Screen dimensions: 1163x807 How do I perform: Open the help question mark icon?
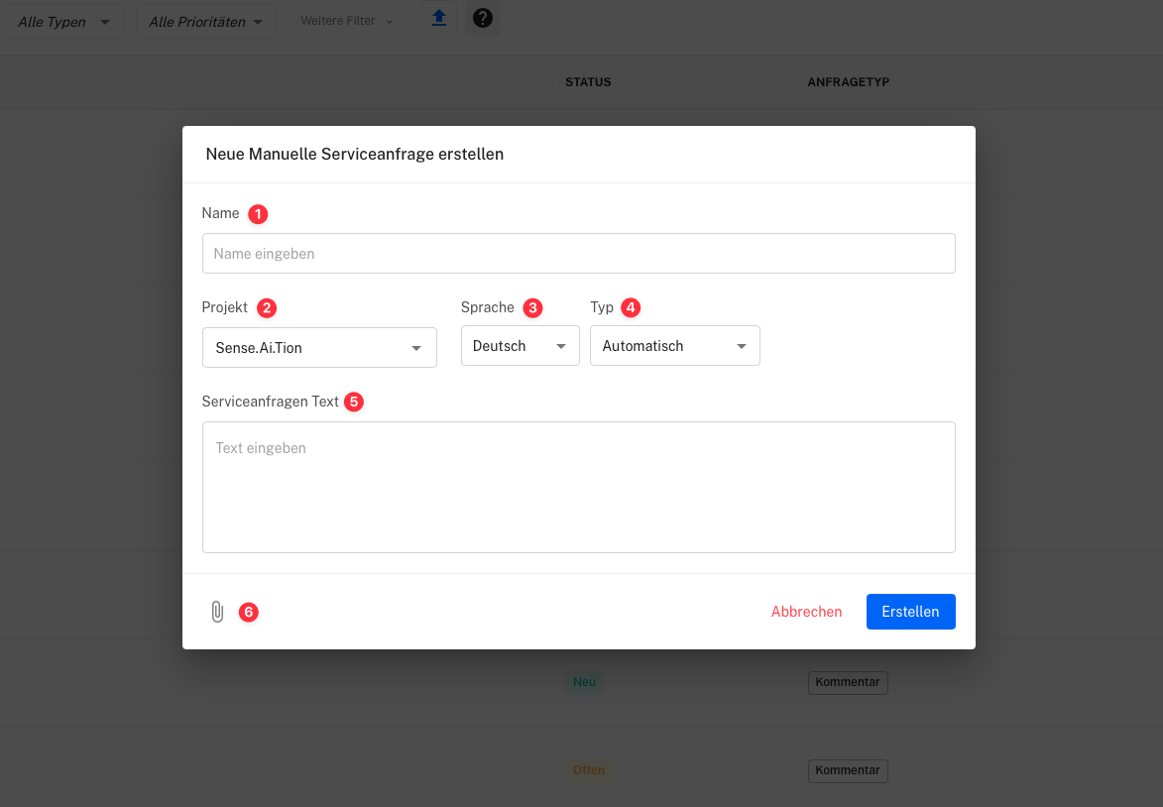483,18
